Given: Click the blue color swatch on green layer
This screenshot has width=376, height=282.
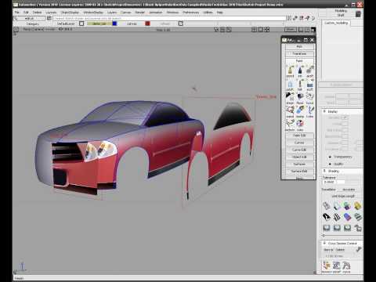Looking at the screenshot, I should point(114,23).
